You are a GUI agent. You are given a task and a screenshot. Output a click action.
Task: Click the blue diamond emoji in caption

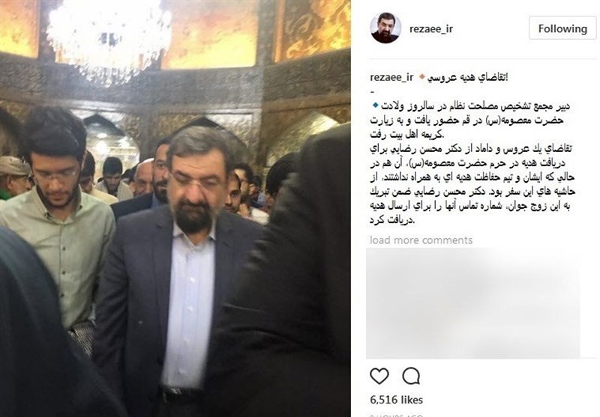(x=376, y=105)
